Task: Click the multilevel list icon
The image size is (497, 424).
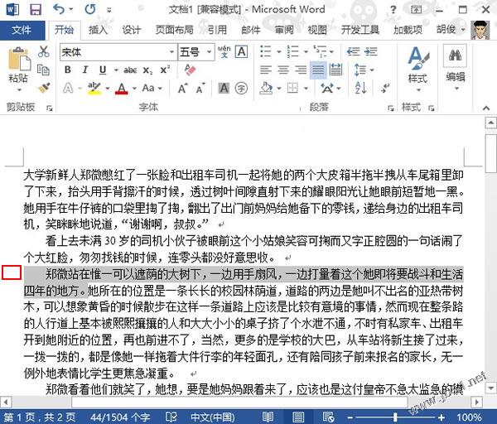Action: [320, 51]
